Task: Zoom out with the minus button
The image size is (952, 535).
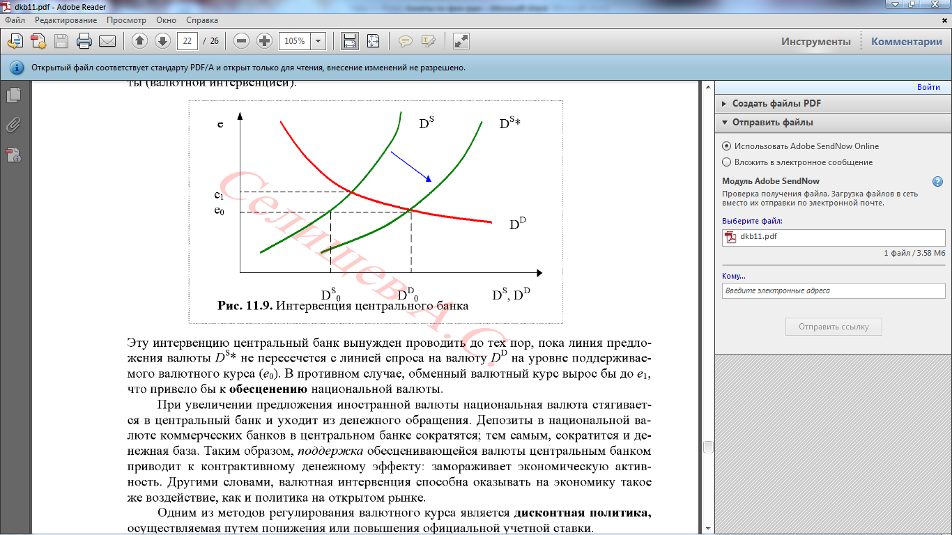Action: coord(242,41)
